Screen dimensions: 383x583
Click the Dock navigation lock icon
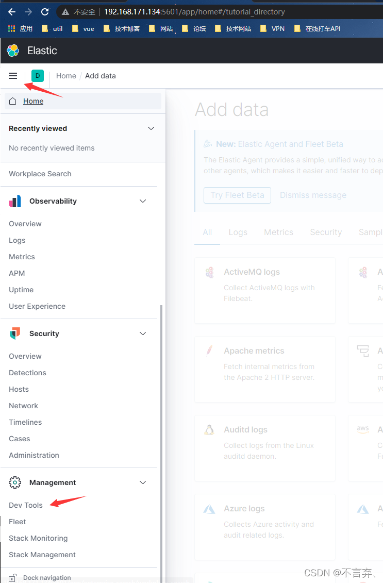(13, 578)
